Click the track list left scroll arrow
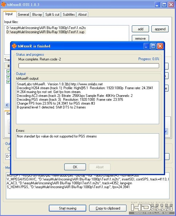The width and height of the screenshot is (176, 216). pos(7,105)
